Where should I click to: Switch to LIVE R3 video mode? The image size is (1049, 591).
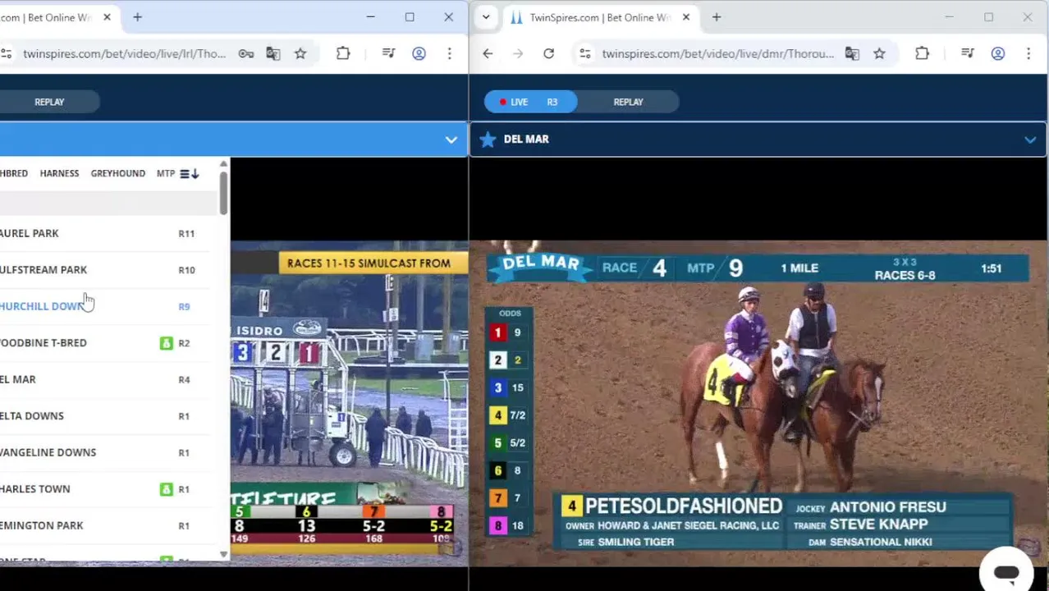coord(530,102)
